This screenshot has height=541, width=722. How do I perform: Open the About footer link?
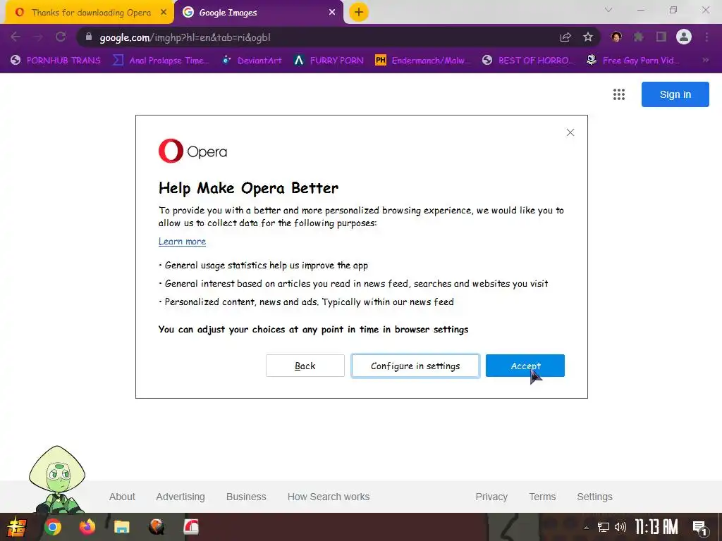[x=122, y=497]
